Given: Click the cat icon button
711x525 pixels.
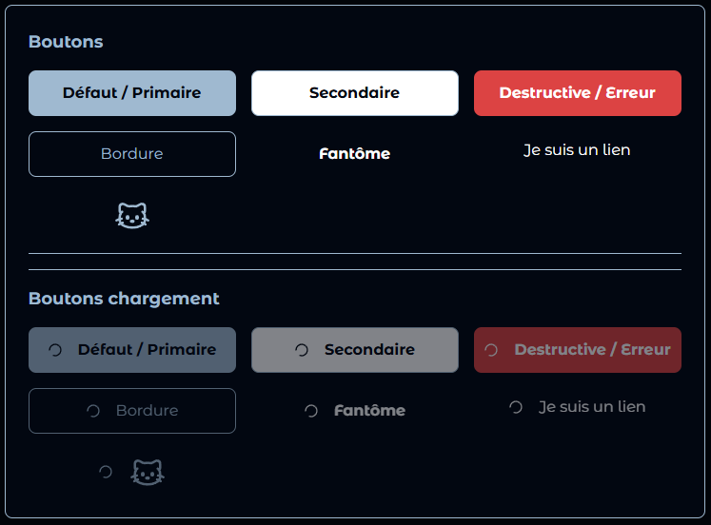Looking at the screenshot, I should click(x=132, y=216).
